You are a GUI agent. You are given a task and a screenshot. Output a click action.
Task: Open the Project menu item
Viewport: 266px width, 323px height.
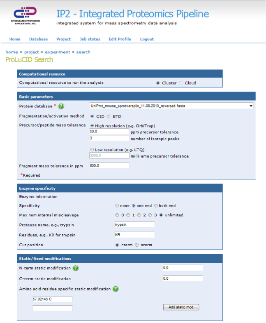tap(64, 39)
